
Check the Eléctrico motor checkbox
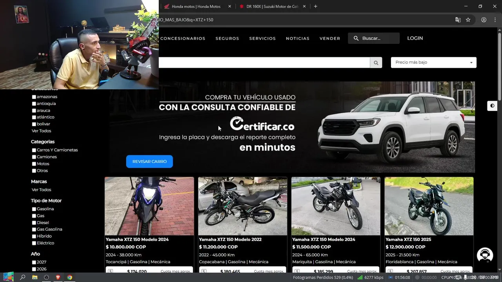34,243
